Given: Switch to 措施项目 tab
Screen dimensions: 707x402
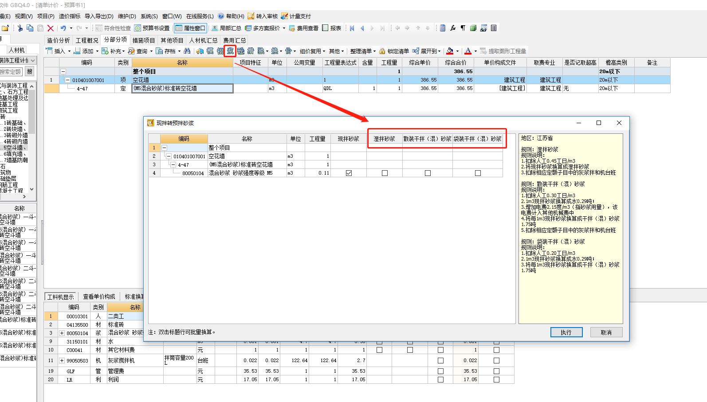Looking at the screenshot, I should [x=144, y=40].
